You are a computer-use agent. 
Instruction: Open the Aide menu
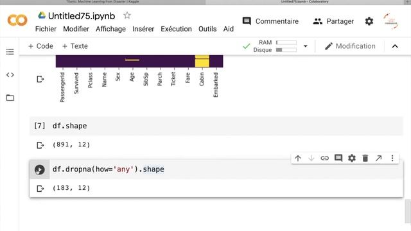pyautogui.click(x=229, y=29)
